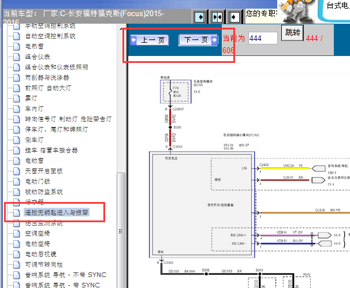Screen dimensions: 350x288
Task: Select 电动窗 in the tree
Action: [35, 160]
